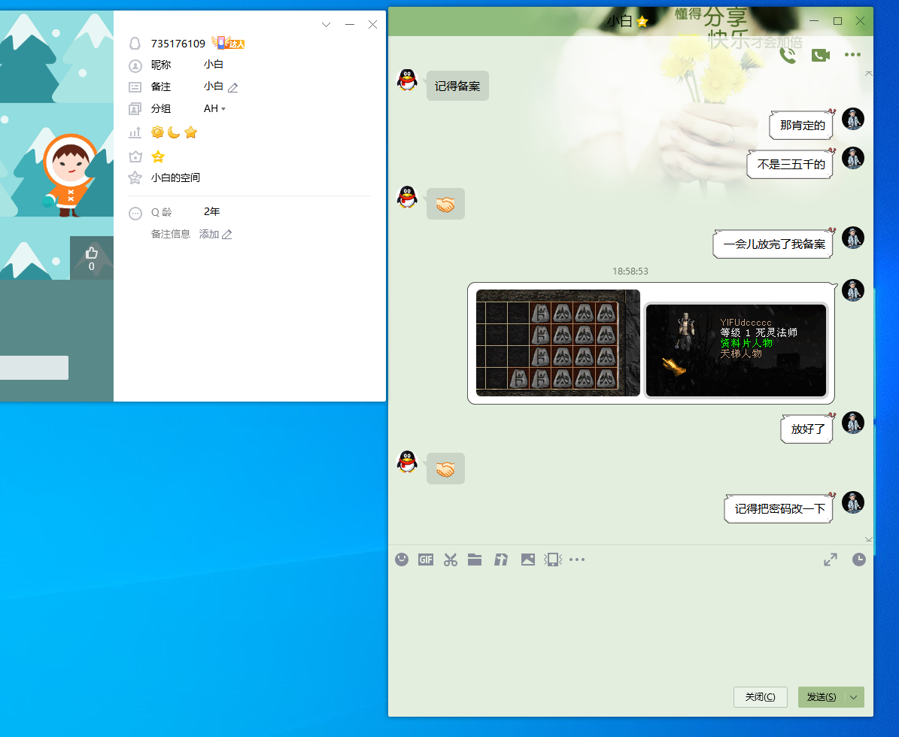This screenshot has width=899, height=737.
Task: Expand the chat input area
Action: point(831,560)
